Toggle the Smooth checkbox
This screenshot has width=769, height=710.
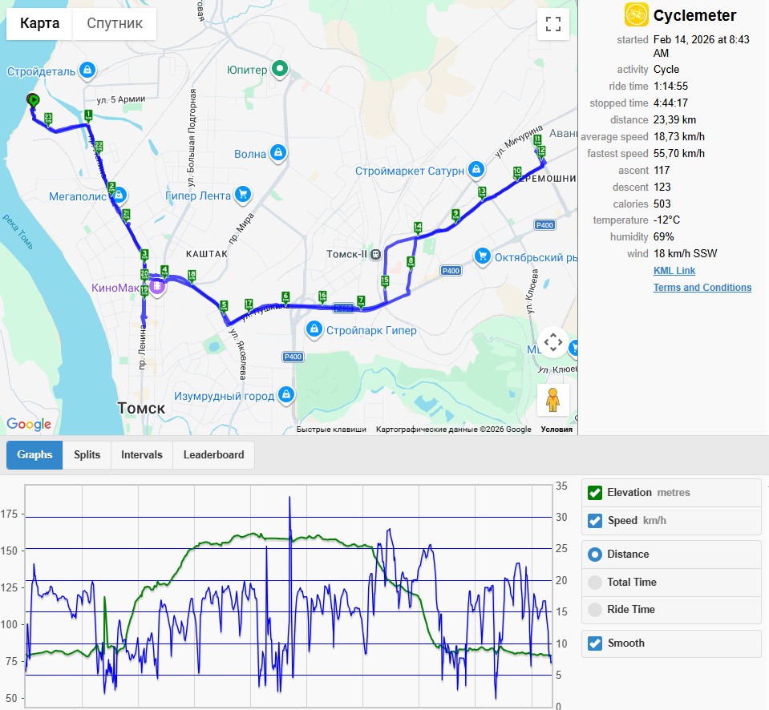pos(595,643)
